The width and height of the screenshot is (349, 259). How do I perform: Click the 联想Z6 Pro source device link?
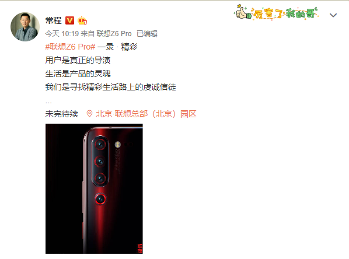pyautogui.click(x=114, y=34)
